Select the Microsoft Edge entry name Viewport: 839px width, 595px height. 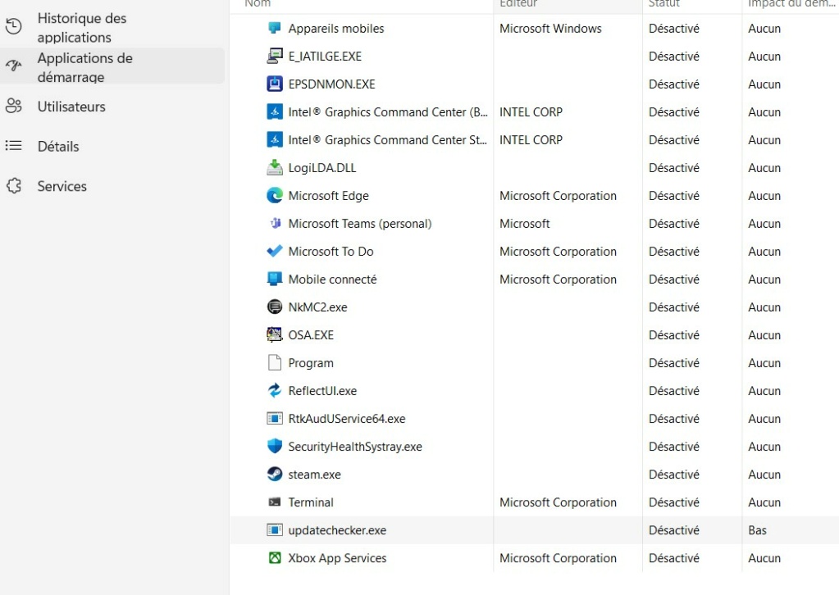pyautogui.click(x=329, y=196)
